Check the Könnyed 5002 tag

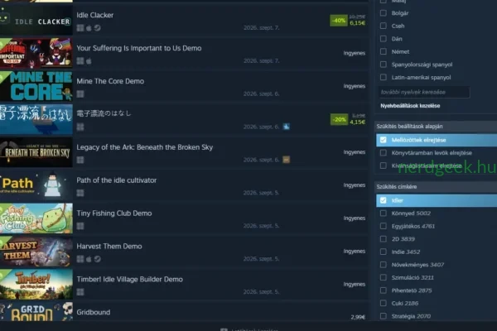click(384, 213)
